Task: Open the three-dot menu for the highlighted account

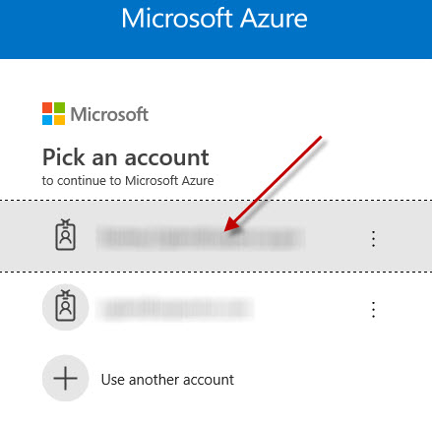Action: click(x=373, y=239)
